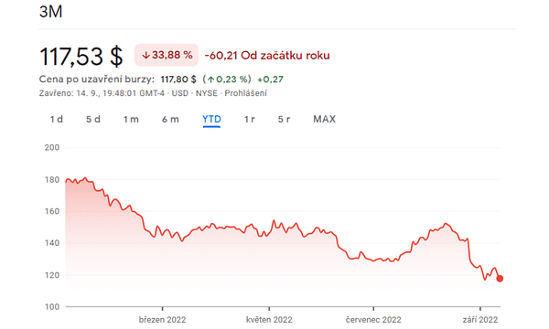
Task: Select the MAX time range
Action: coord(324,119)
